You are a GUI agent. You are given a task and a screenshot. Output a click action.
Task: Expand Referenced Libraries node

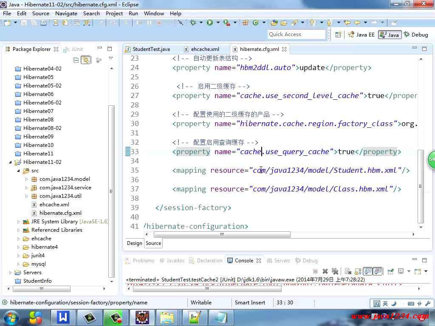(18, 230)
